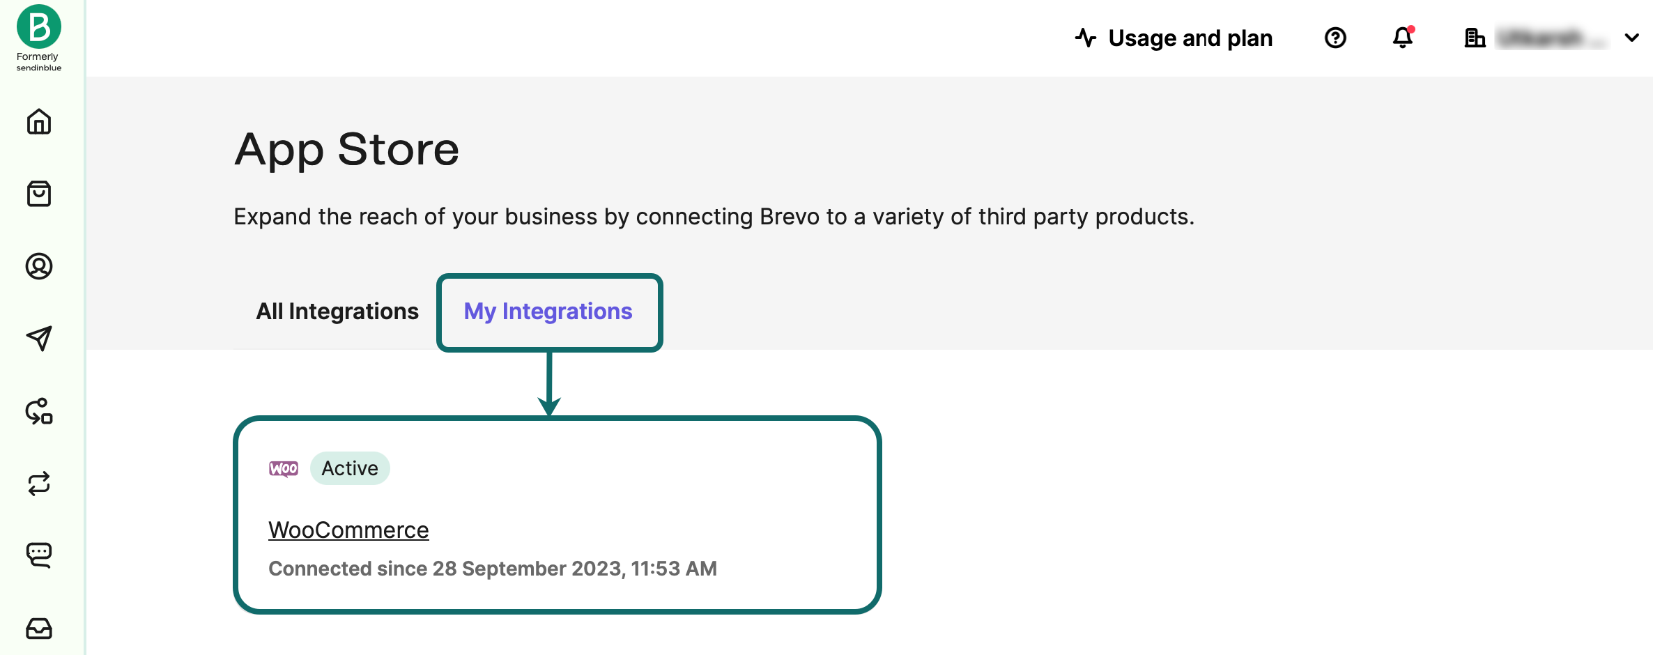Screen dimensions: 1653x655
Task: Open the WooCommerce integration link
Action: (348, 530)
